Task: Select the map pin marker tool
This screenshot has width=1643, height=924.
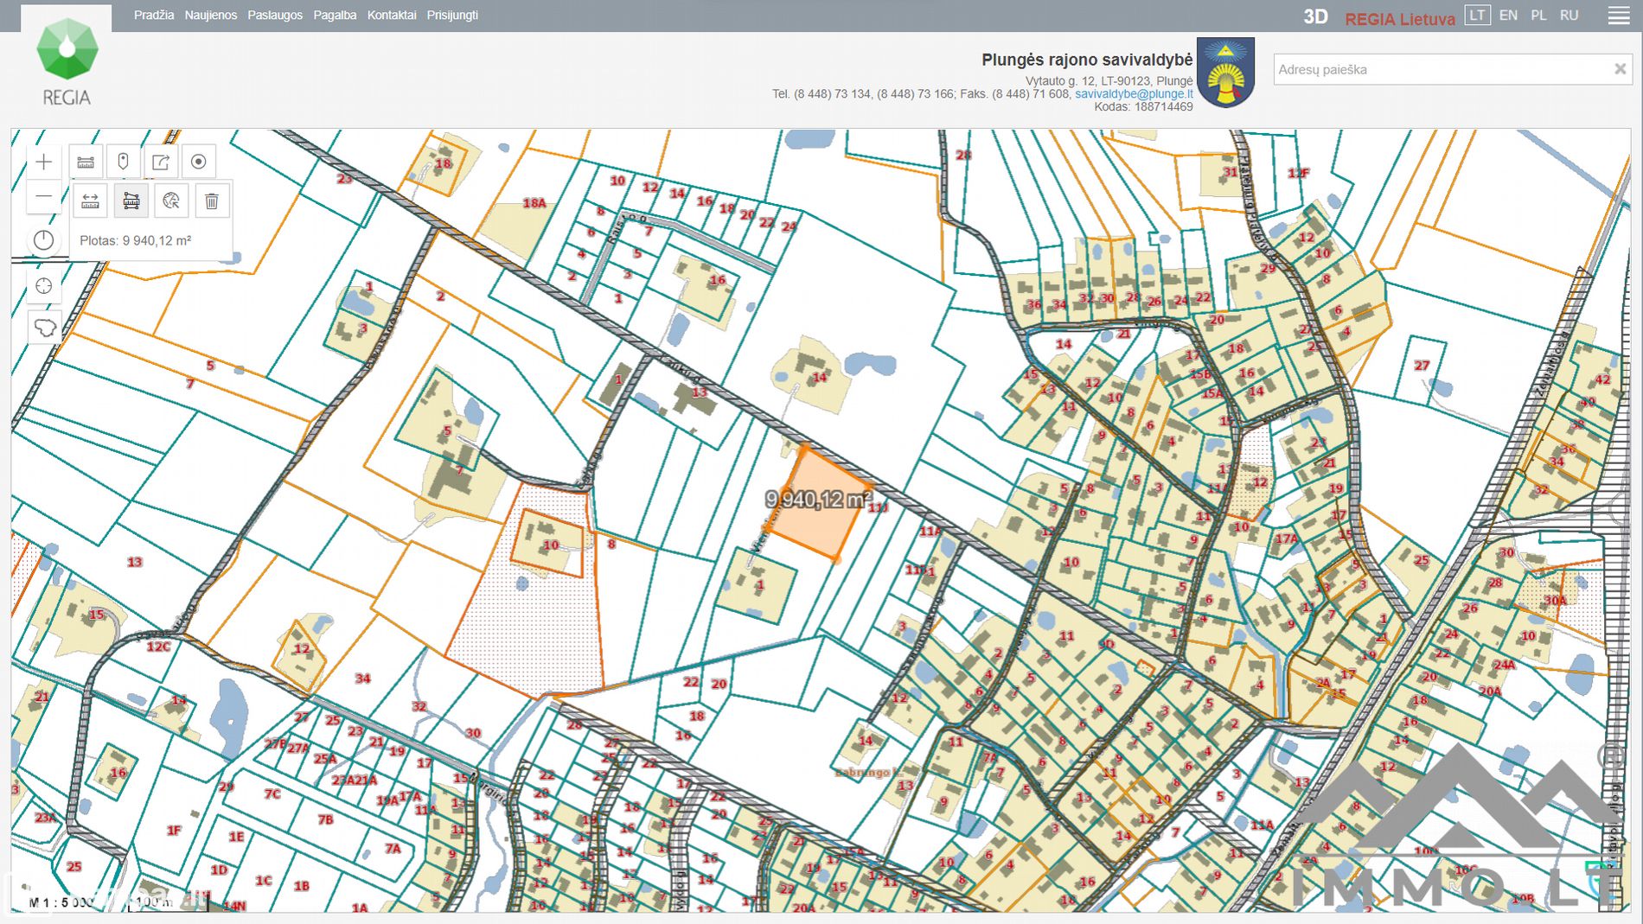Action: (x=123, y=162)
